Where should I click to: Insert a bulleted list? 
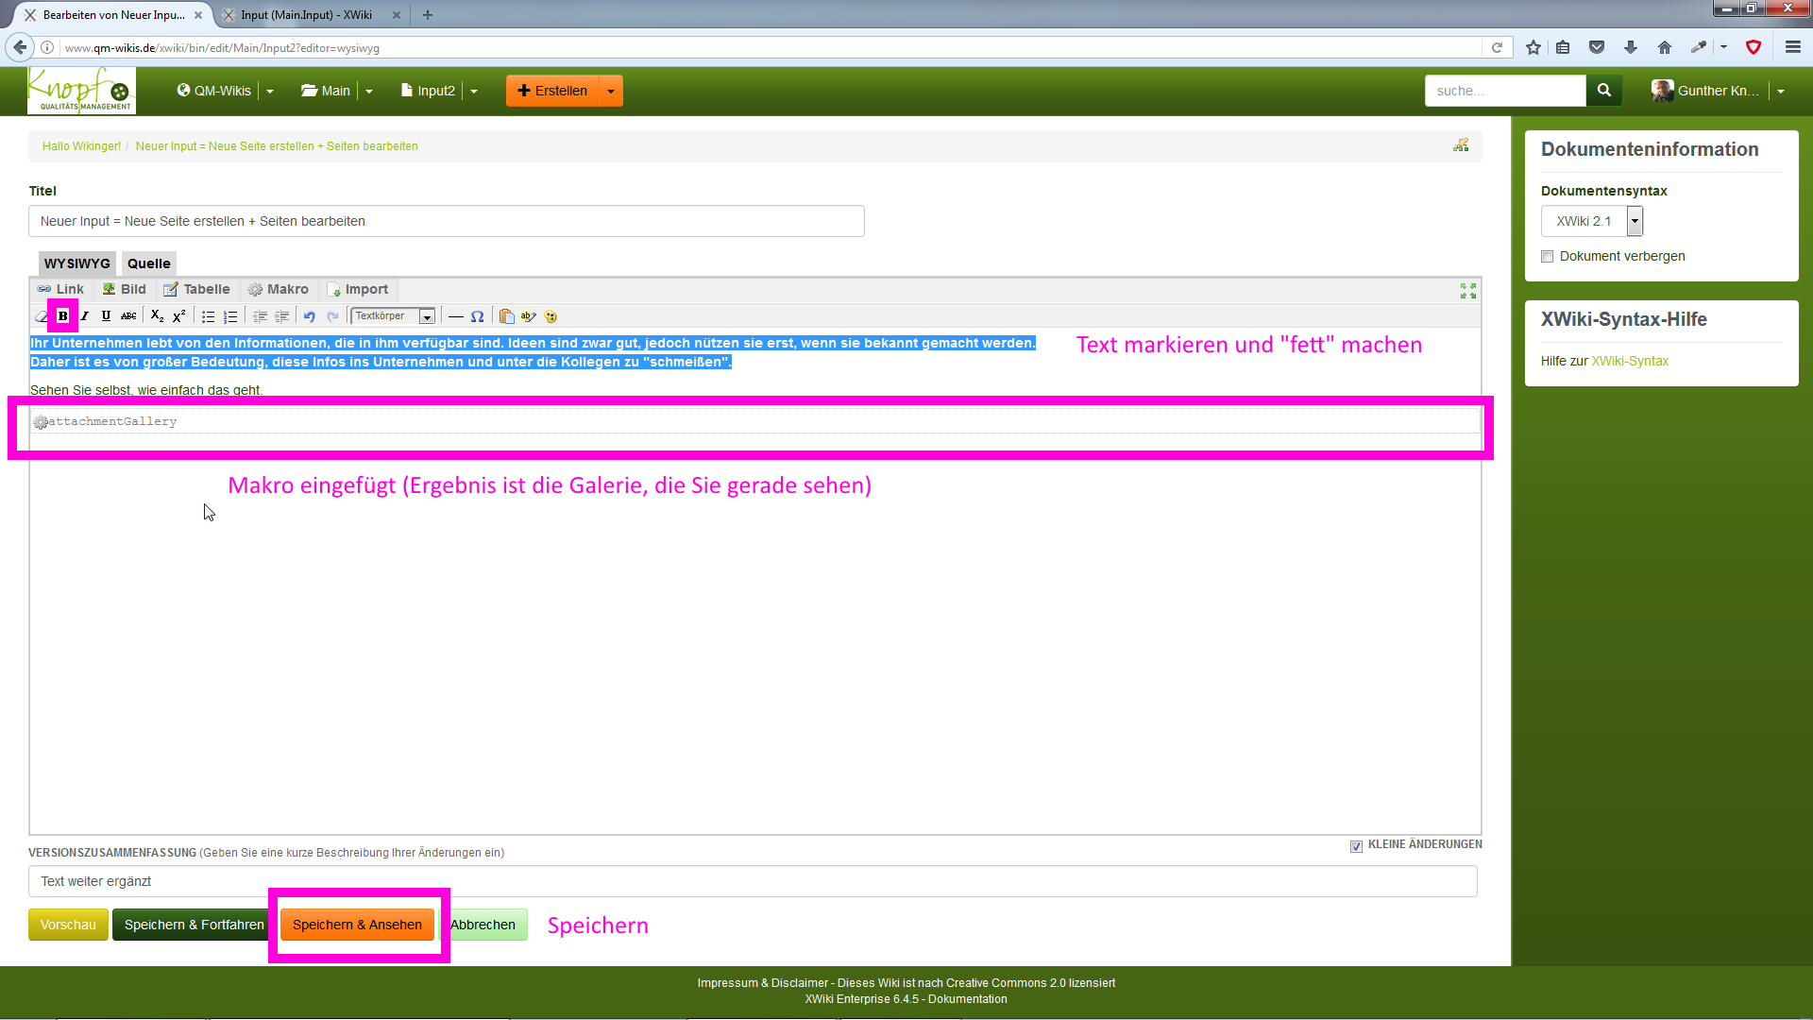pos(209,316)
